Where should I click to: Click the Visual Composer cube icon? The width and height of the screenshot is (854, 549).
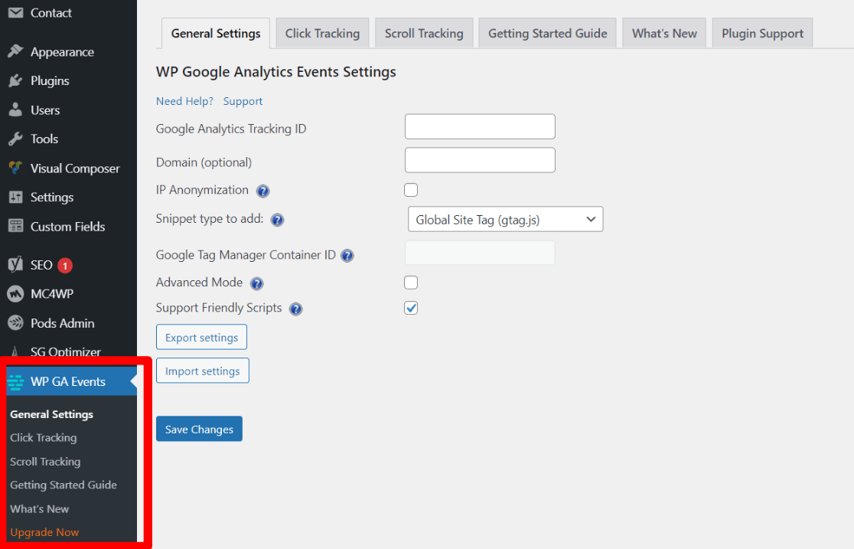click(16, 168)
